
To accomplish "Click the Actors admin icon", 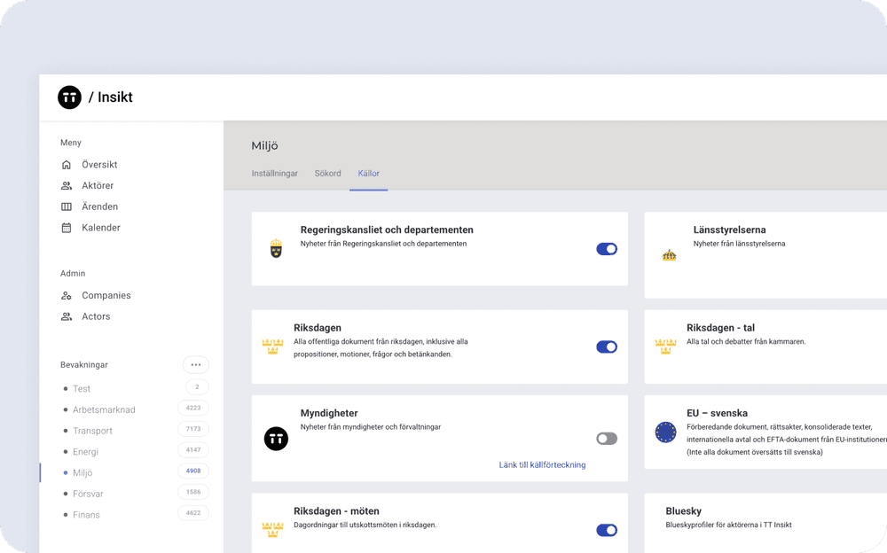I will pyautogui.click(x=67, y=316).
